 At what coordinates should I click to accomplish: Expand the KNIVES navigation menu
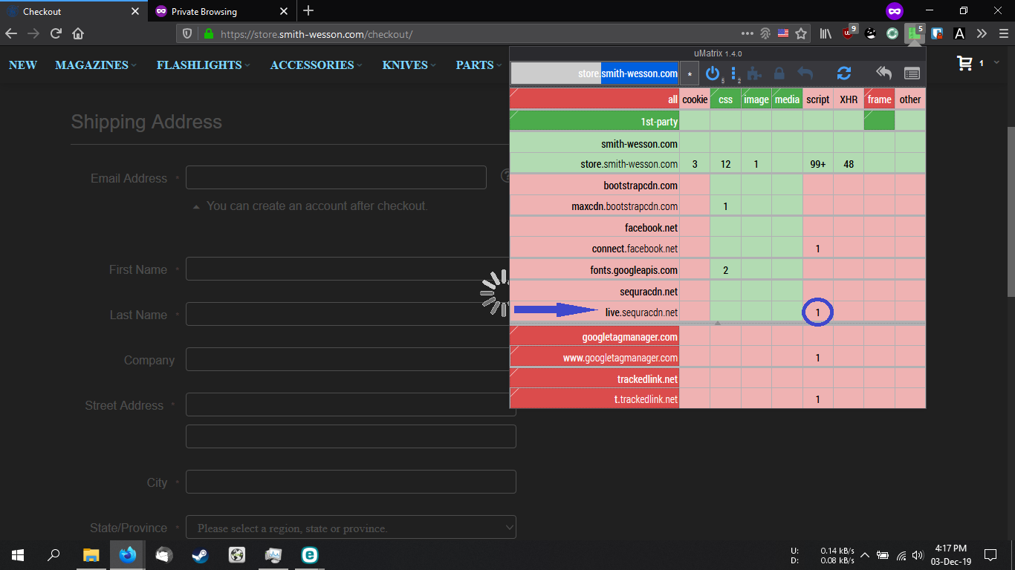click(x=409, y=65)
